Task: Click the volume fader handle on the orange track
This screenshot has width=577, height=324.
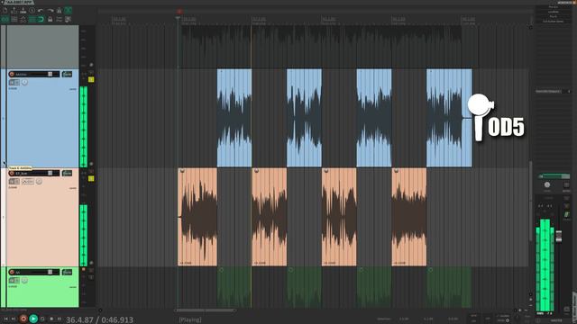Action: 50,173
